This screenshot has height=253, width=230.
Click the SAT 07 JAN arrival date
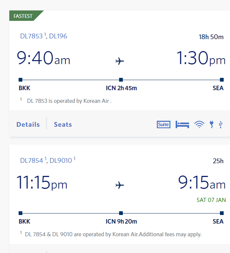tap(211, 200)
